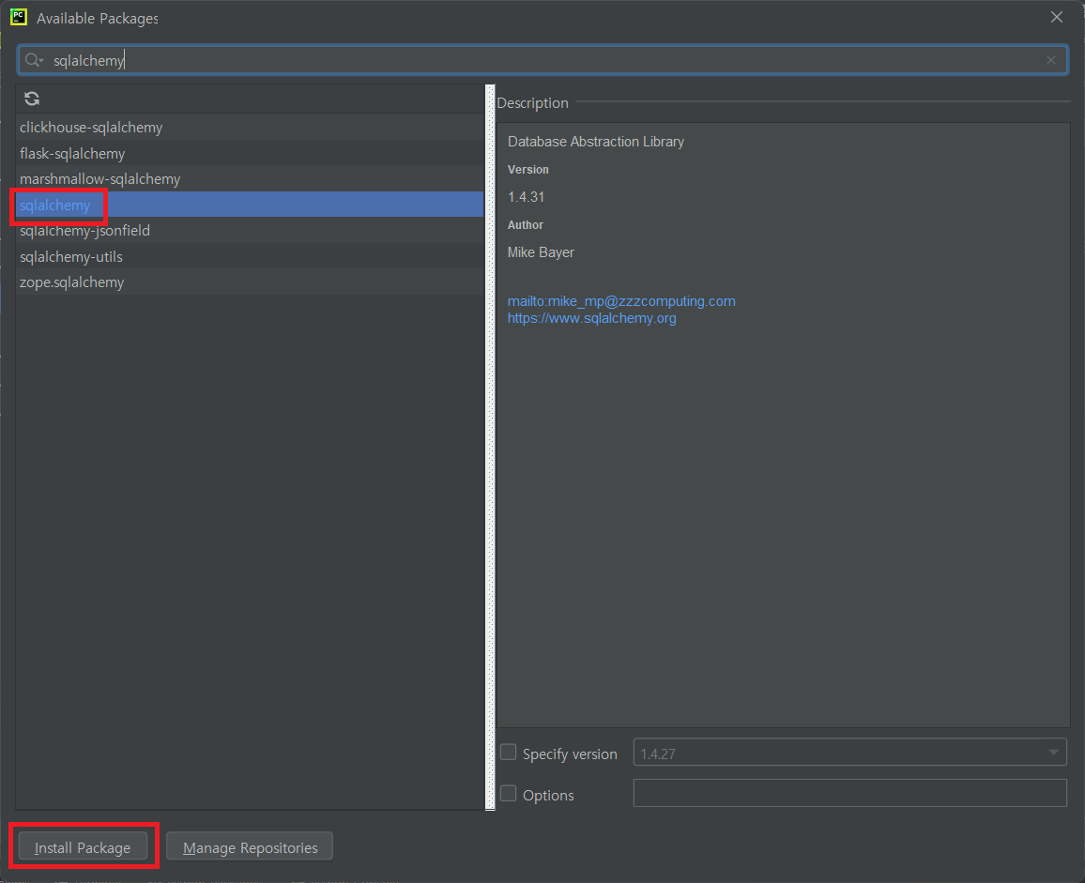
Task: Close the Available Packages dialog
Action: pos(1057,17)
